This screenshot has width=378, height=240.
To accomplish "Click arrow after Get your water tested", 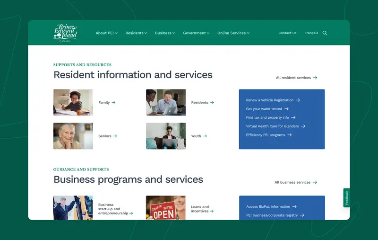I will [286, 109].
